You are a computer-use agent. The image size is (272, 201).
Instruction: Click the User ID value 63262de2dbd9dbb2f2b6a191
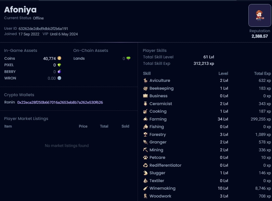tap(43, 29)
